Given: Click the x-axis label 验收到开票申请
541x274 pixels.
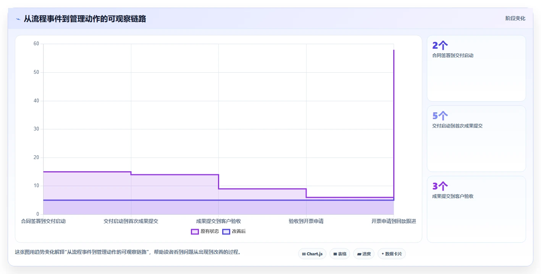Looking at the screenshot, I should coord(306,221).
